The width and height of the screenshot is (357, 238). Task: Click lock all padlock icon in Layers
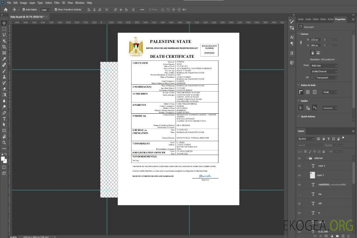pyautogui.click(x=324, y=151)
